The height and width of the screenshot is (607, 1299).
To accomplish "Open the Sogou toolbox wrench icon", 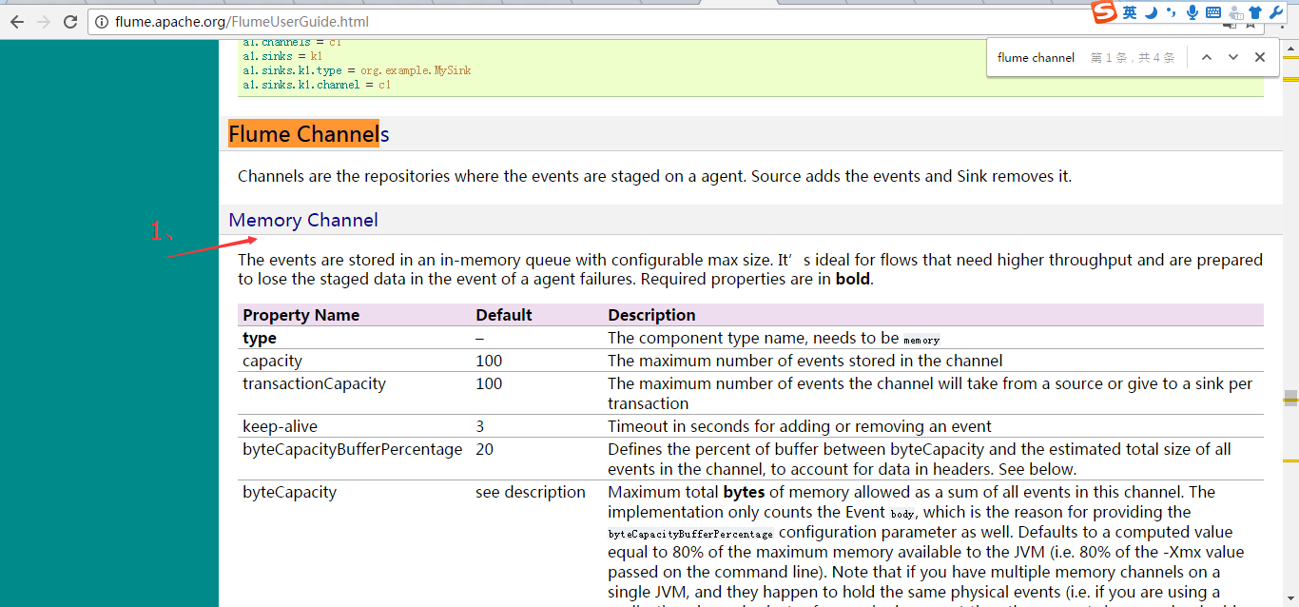I will [x=1276, y=12].
